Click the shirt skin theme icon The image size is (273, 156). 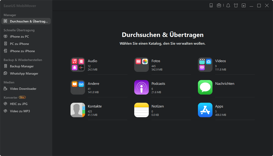click(x=236, y=5)
